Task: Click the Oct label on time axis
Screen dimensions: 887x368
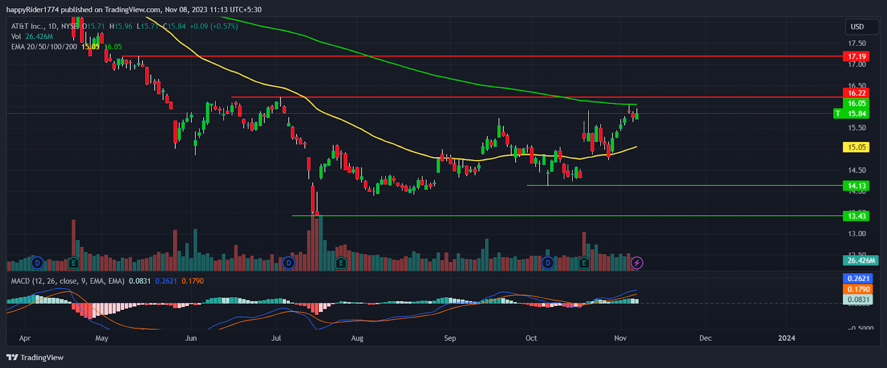Action: click(x=531, y=338)
